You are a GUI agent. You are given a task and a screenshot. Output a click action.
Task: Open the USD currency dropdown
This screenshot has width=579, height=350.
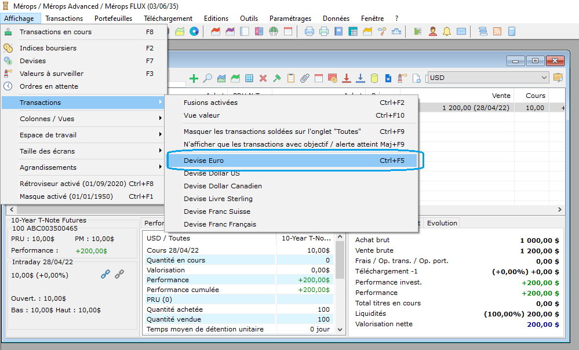click(489, 78)
